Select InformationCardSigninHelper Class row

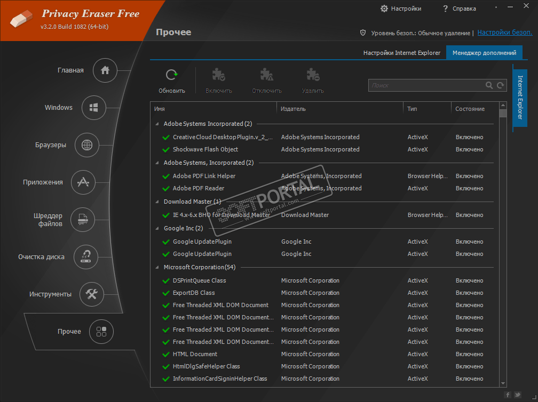(325, 379)
